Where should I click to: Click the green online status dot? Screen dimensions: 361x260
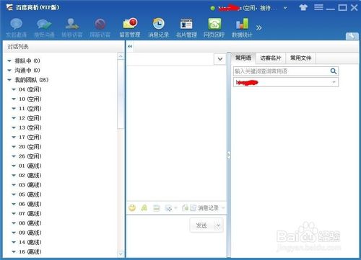tap(212, 8)
